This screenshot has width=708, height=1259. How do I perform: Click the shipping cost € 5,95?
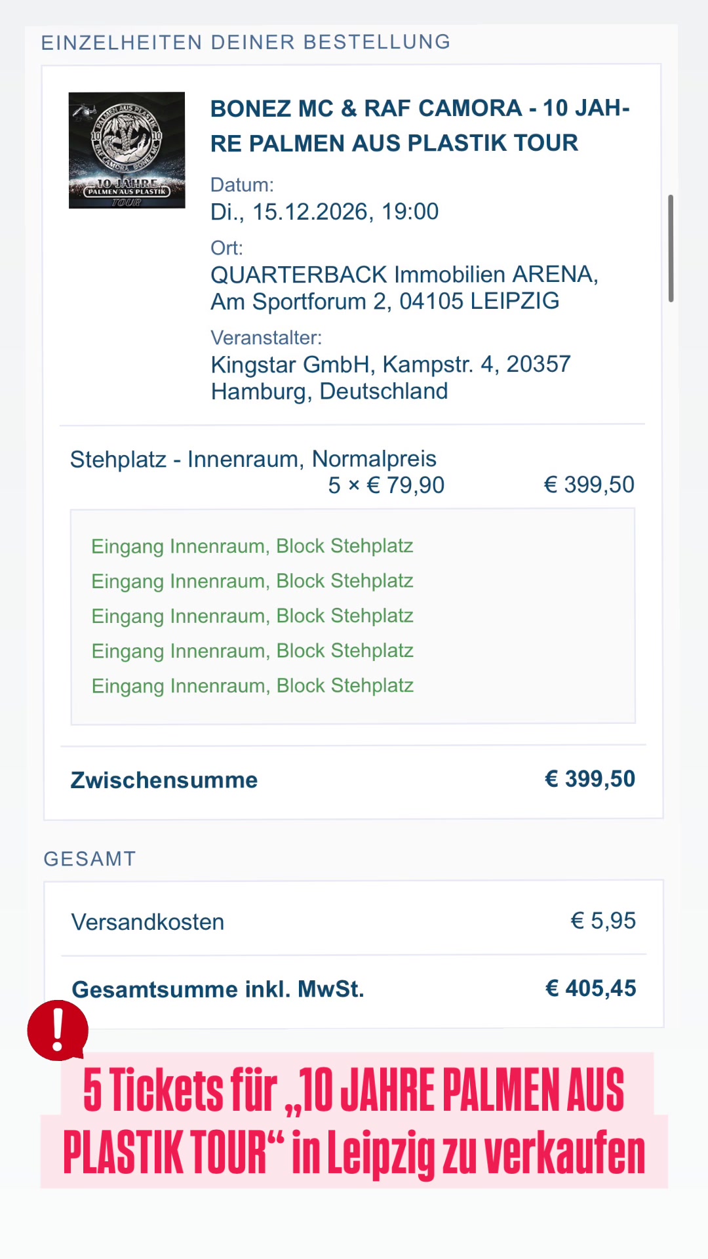[x=603, y=921]
